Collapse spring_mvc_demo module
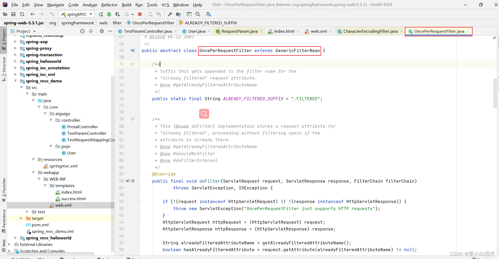 15,81
